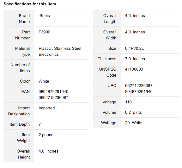This screenshot has width=182, height=168.
Task: Select the Size value 0.4Pt/0.2L
Action: [x=134, y=49]
